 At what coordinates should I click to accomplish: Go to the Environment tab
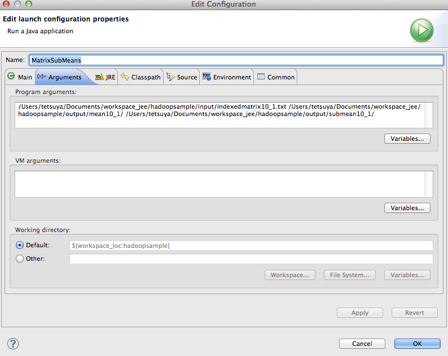pos(227,77)
